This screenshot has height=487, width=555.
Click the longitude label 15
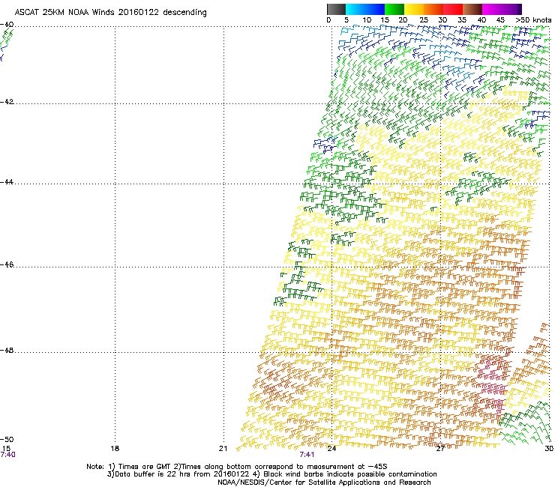(6, 448)
